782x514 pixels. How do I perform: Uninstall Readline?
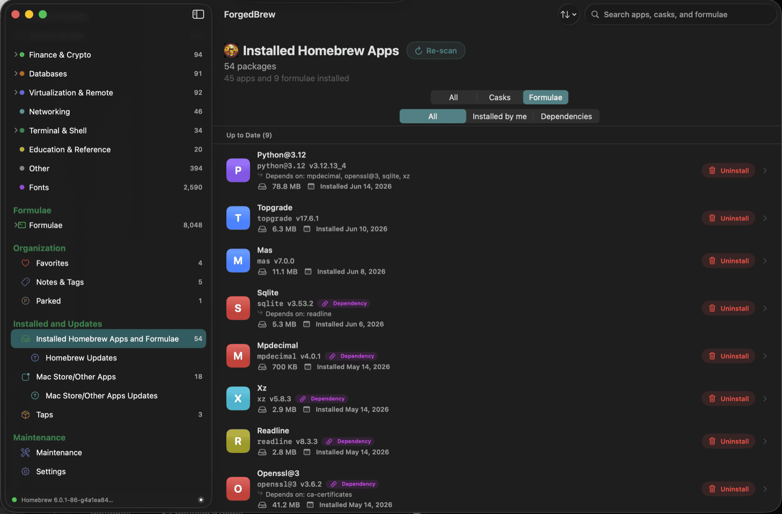(729, 441)
